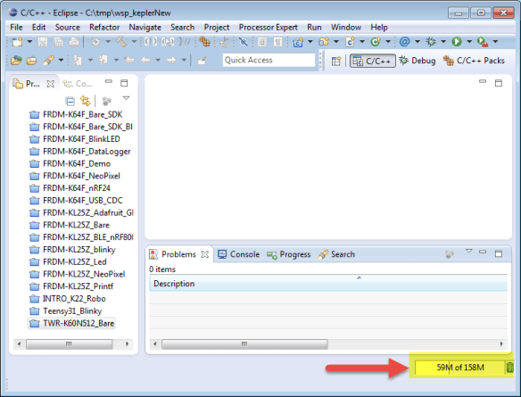Select the FRDM-KL25Z_blinky project
The width and height of the screenshot is (521, 397).
point(72,250)
